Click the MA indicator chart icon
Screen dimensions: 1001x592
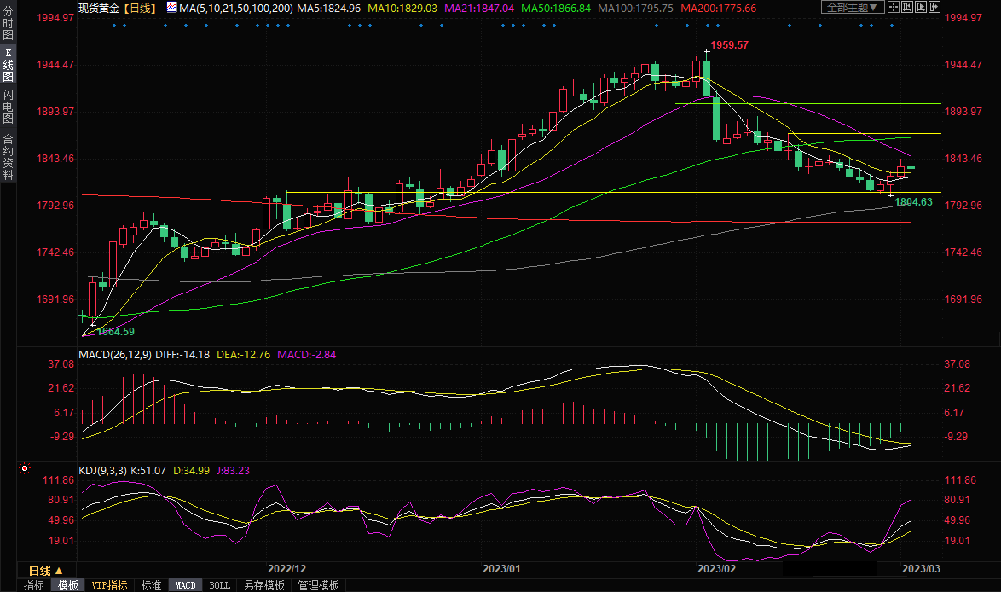click(x=171, y=8)
